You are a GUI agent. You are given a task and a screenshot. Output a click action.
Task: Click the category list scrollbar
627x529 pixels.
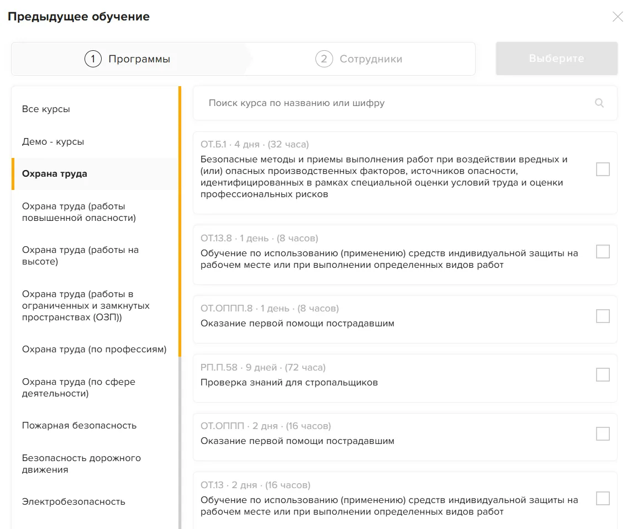point(180,221)
